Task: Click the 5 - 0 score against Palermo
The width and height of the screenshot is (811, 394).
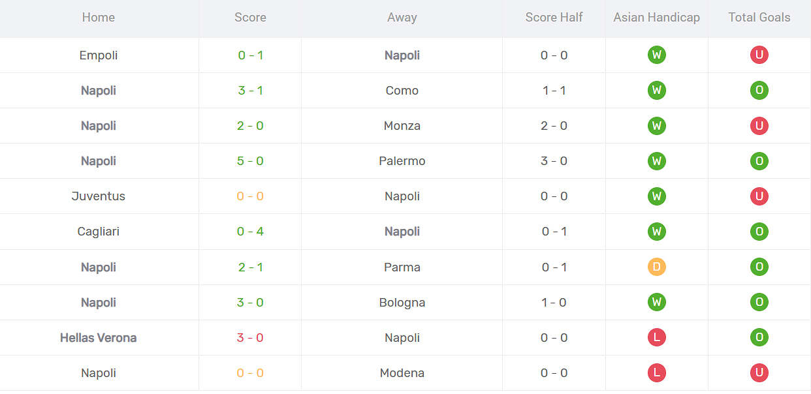Action: tap(250, 161)
